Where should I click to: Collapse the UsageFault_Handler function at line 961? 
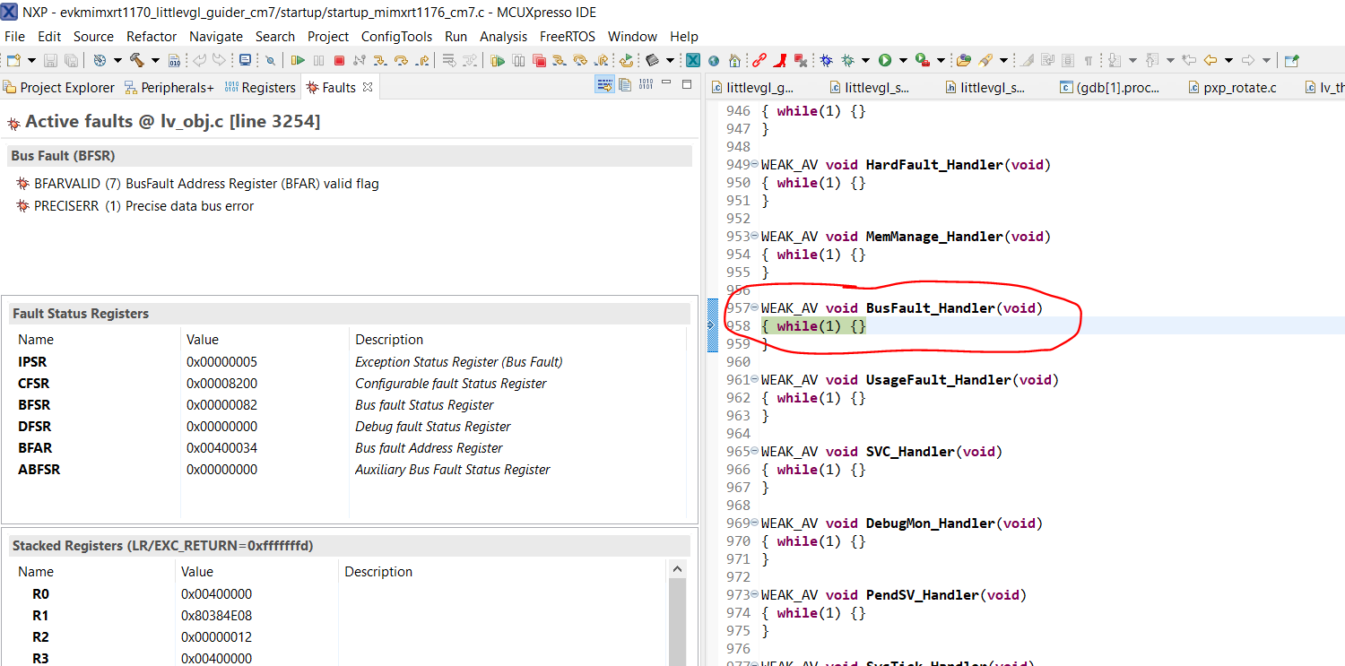(754, 380)
